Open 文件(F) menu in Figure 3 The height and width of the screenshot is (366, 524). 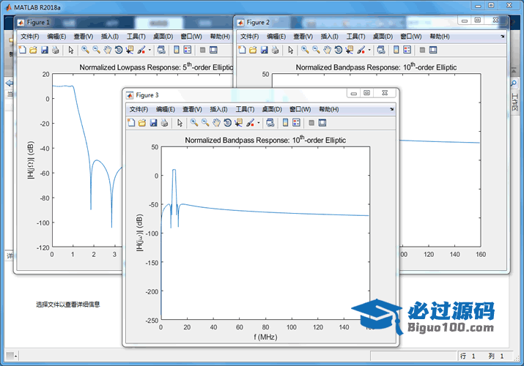tap(139, 109)
